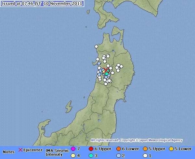Click the "6 Upper" legend text

click(103, 149)
